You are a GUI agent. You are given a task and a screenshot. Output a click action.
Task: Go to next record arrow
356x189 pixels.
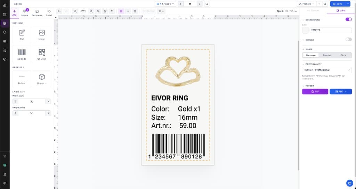coord(200,4)
